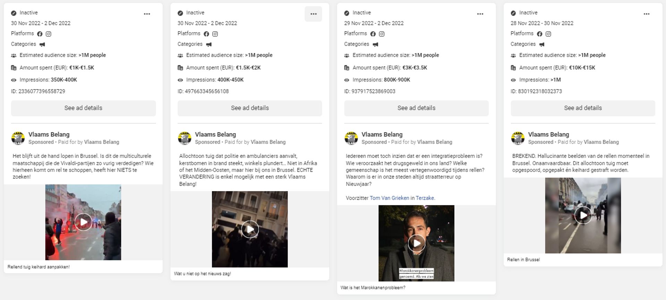Click impressions eye icon for 800K-900K
Viewport: 666px width, 300px height.
tap(347, 80)
